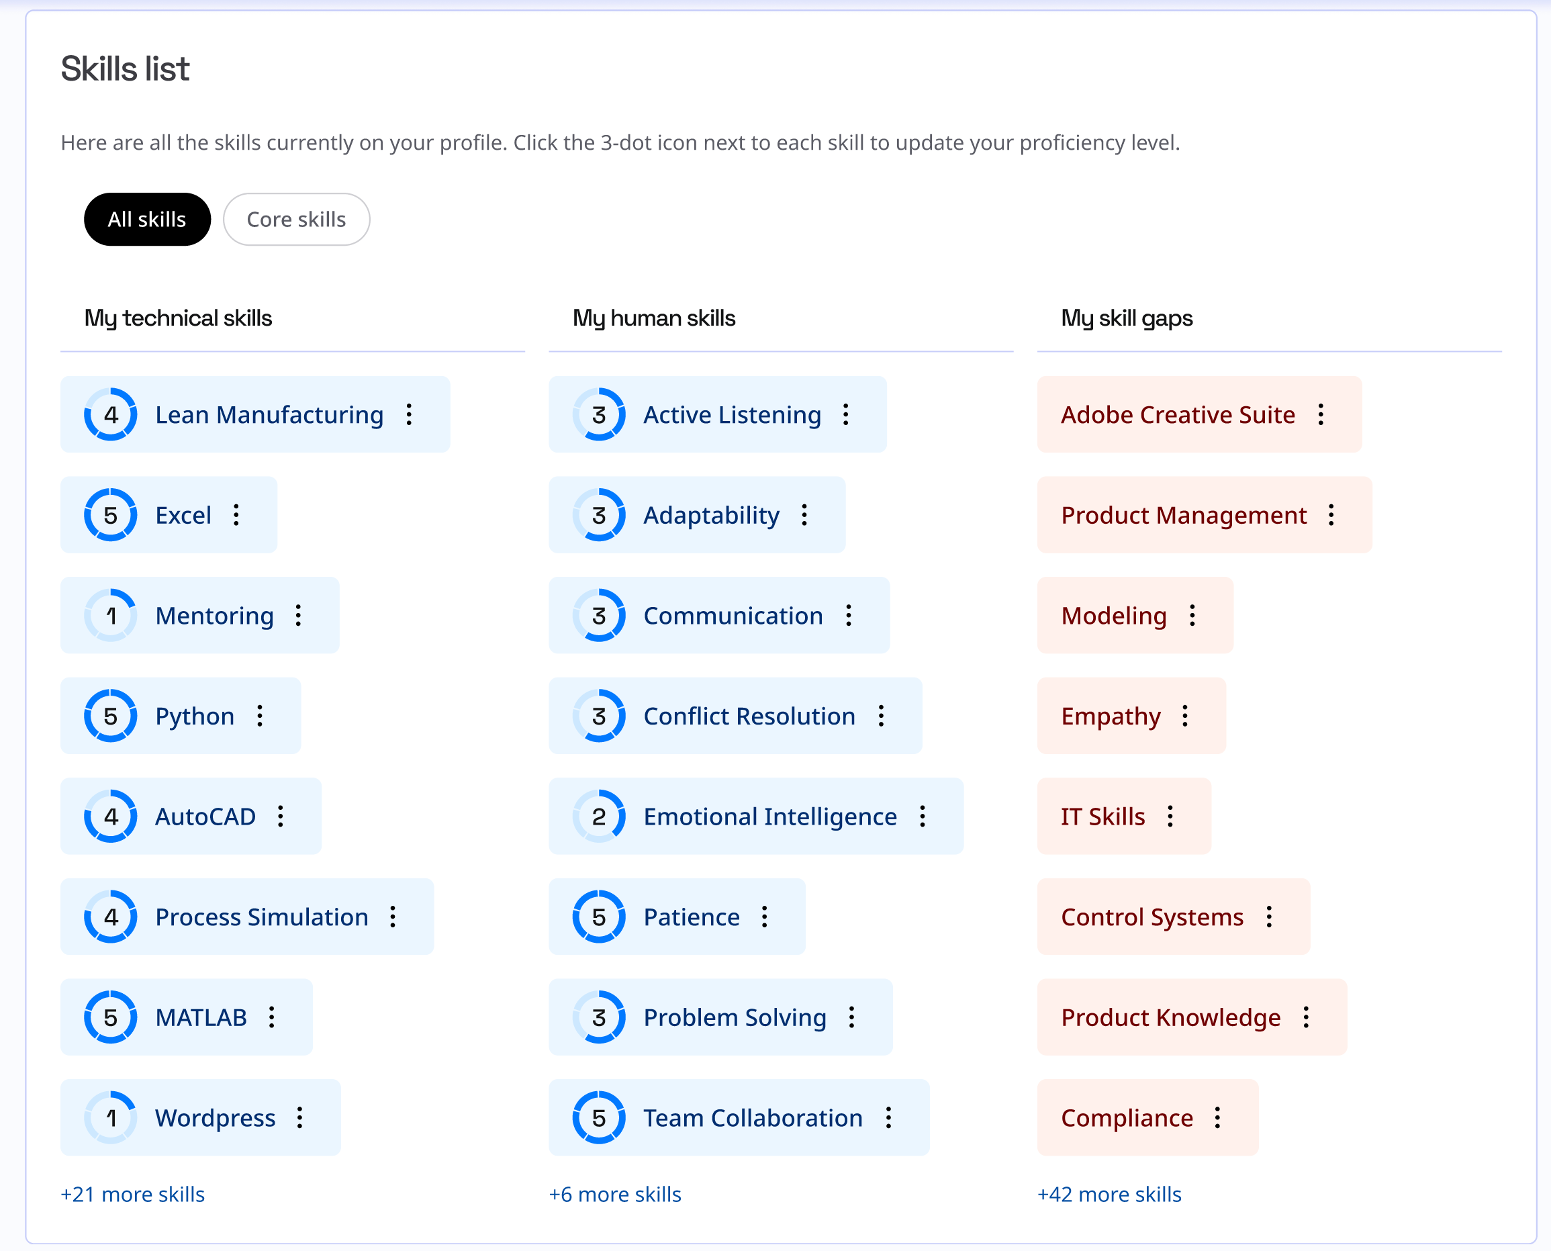Viewport: 1551px width, 1251px height.
Task: Click the My technical skills heading
Action: 178,318
